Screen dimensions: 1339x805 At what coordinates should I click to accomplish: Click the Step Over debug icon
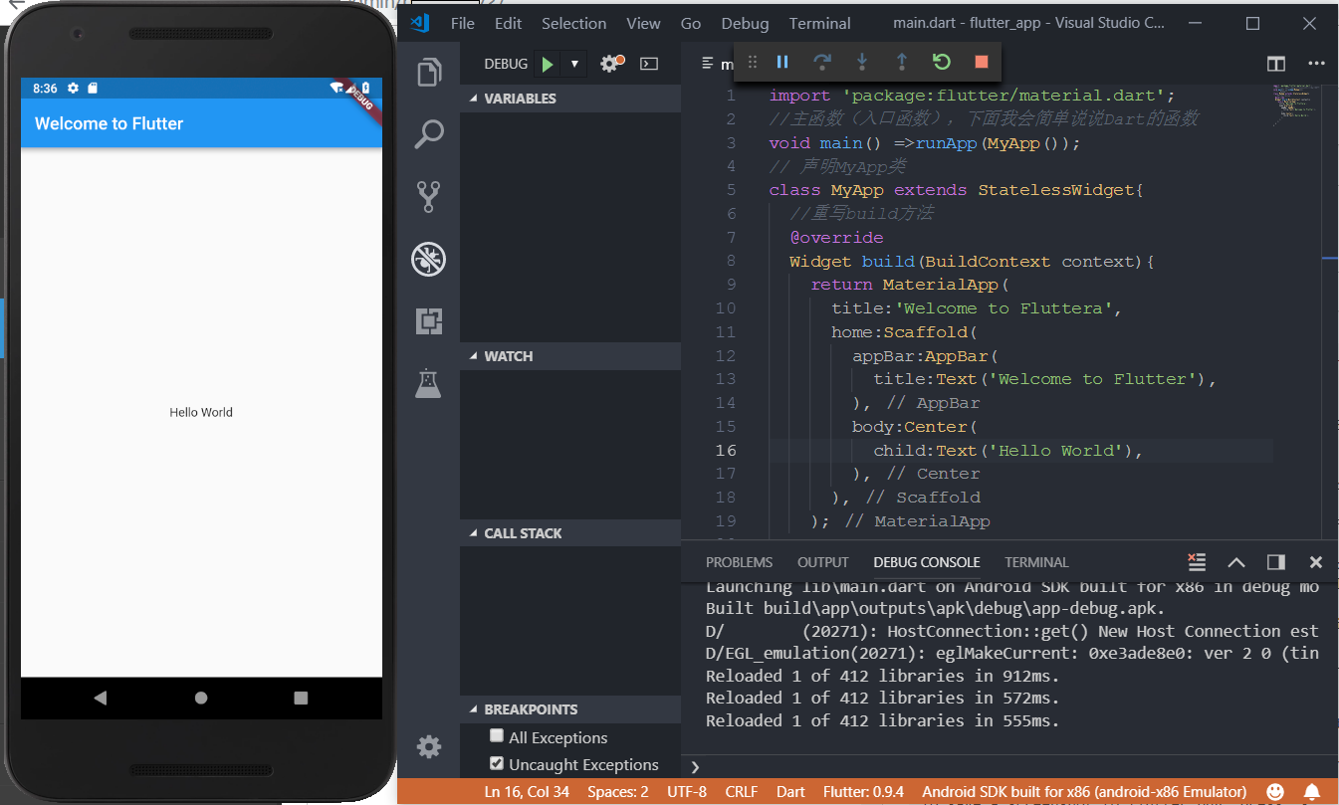pyautogui.click(x=822, y=62)
